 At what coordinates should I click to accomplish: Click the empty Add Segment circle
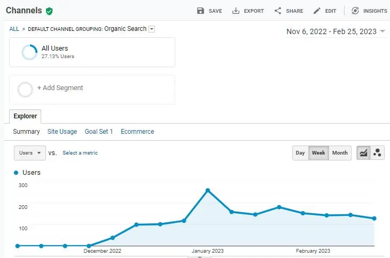(x=25, y=90)
